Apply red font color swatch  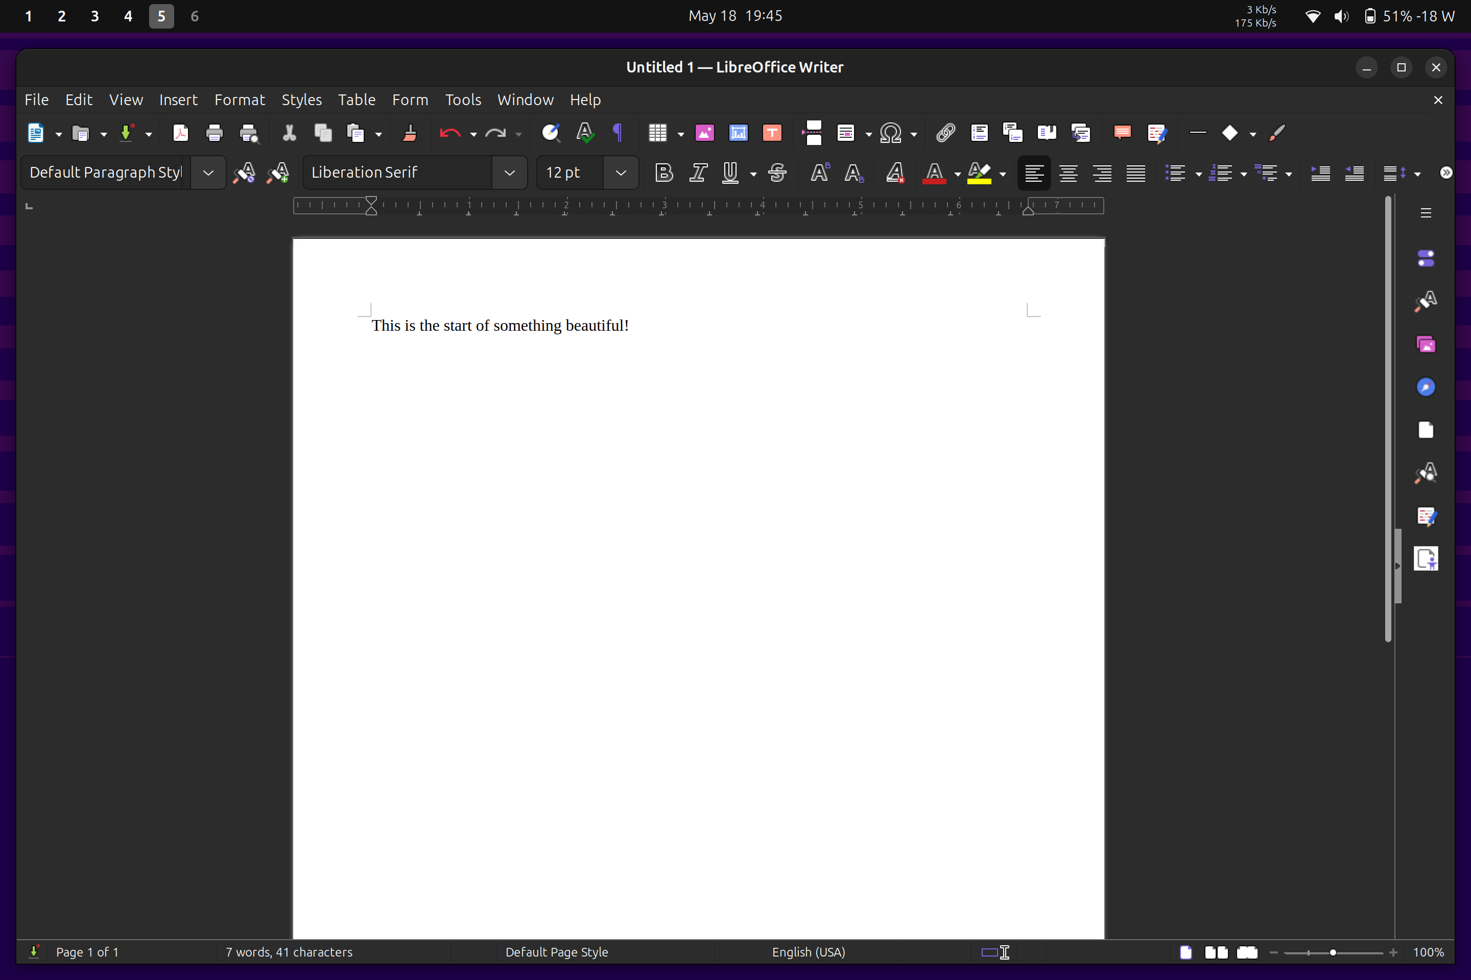934,173
